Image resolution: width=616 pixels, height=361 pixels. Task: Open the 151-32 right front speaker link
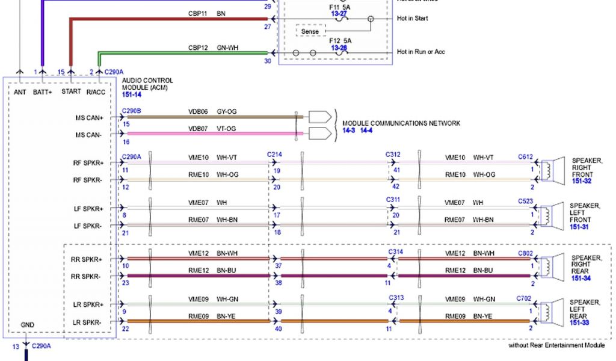coord(582,181)
